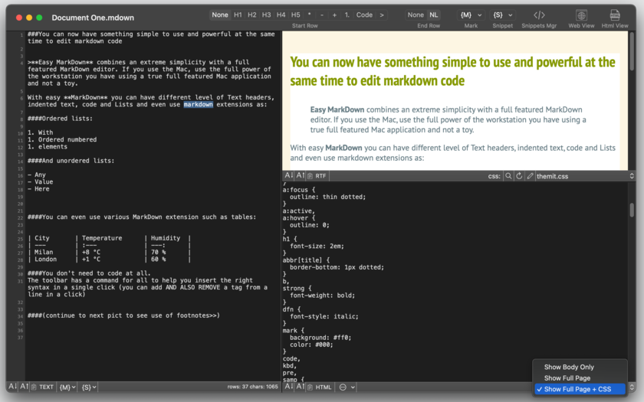The height and width of the screenshot is (402, 644).
Task: Edit css with the pencil icon
Action: tap(530, 176)
